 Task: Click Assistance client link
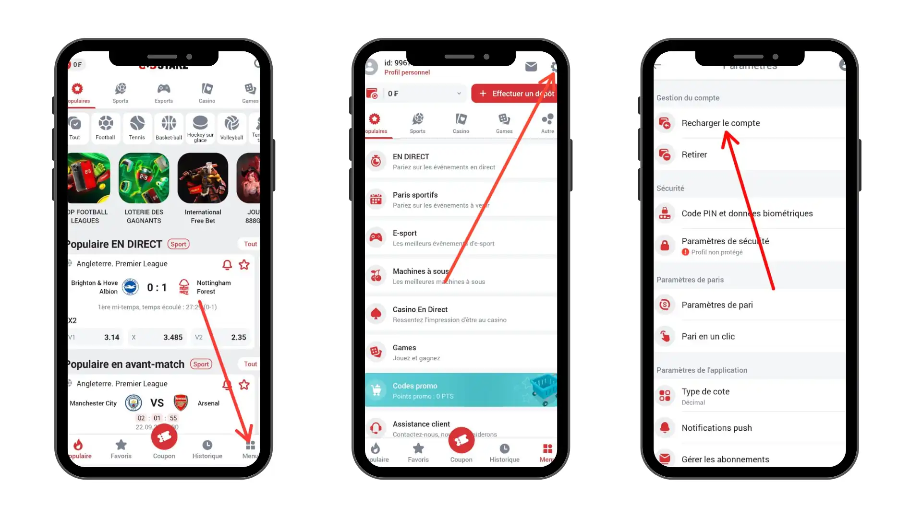point(422,424)
